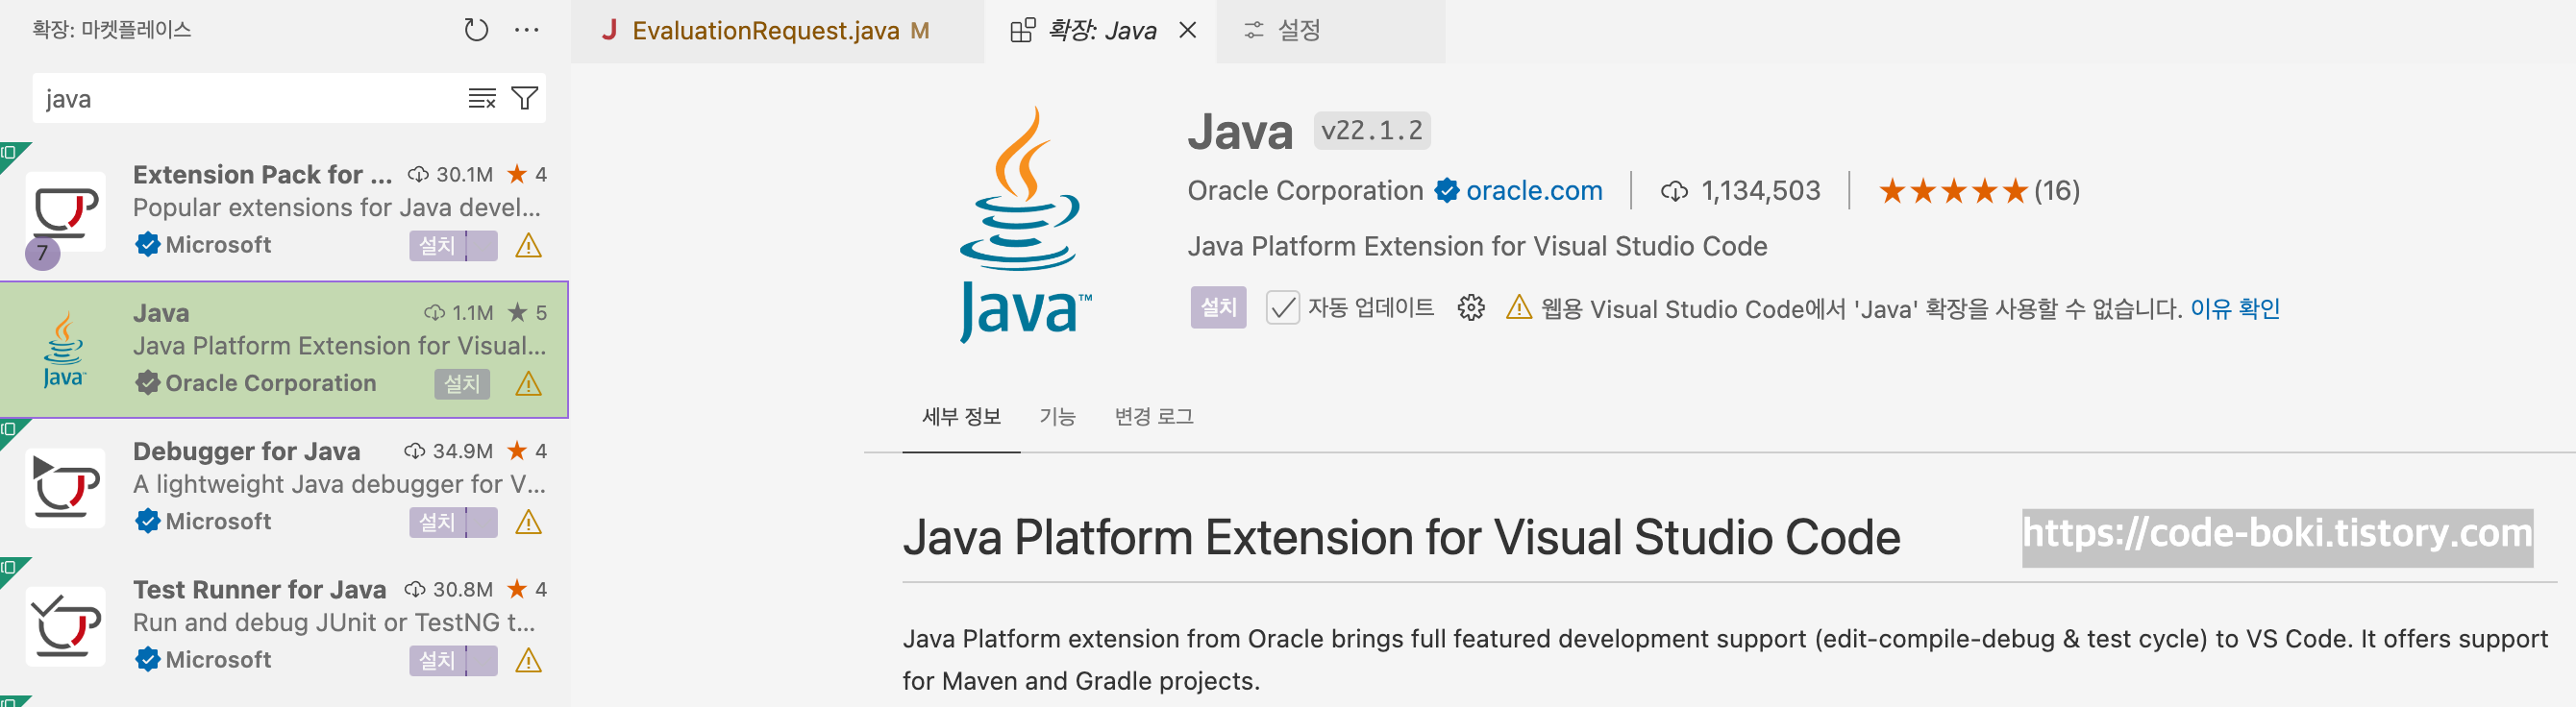Select the 변경 로그 tab

[x=1153, y=416]
